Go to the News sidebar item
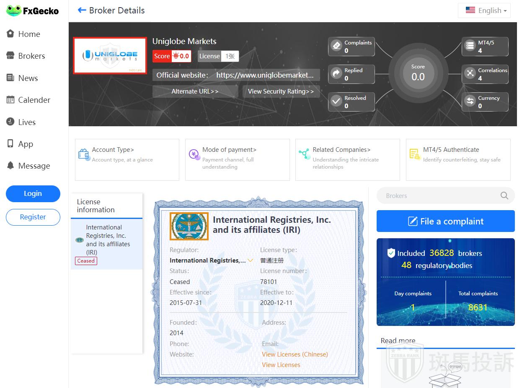The image size is (522, 388). [28, 78]
